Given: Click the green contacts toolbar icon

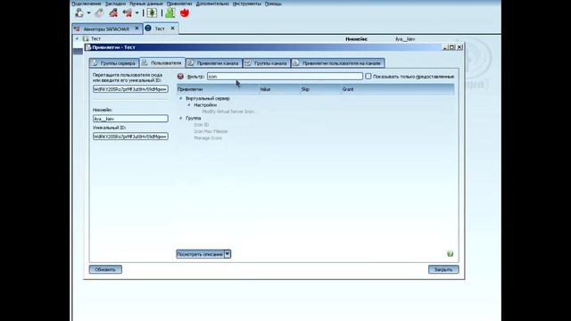Looking at the screenshot, I should pyautogui.click(x=170, y=13).
